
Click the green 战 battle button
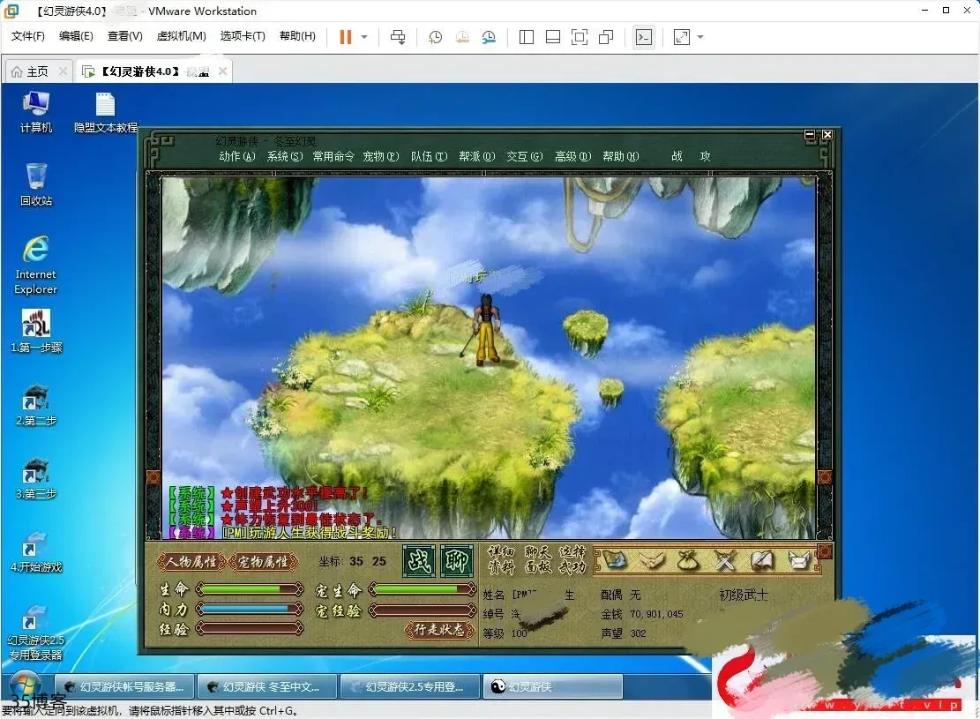pyautogui.click(x=419, y=561)
